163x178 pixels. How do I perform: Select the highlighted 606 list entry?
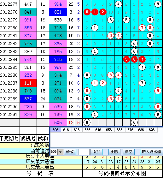tap(55, 130)
